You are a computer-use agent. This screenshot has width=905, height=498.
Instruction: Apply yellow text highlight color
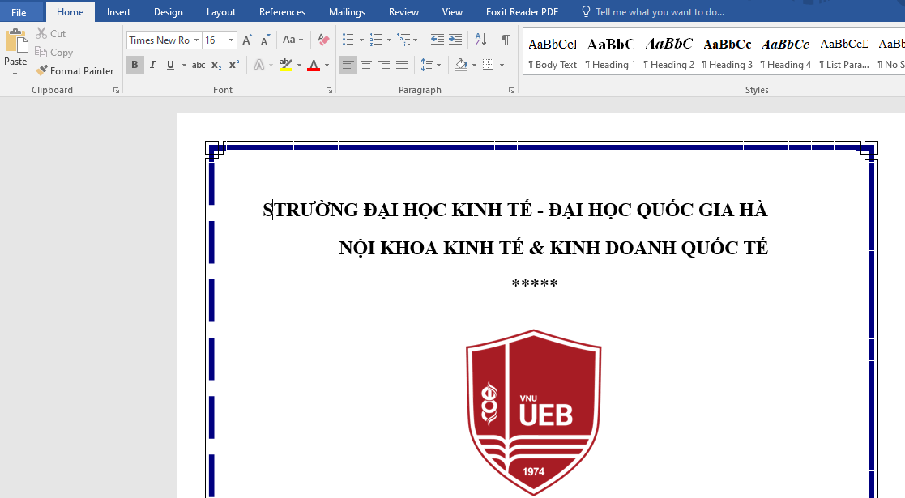pyautogui.click(x=286, y=66)
